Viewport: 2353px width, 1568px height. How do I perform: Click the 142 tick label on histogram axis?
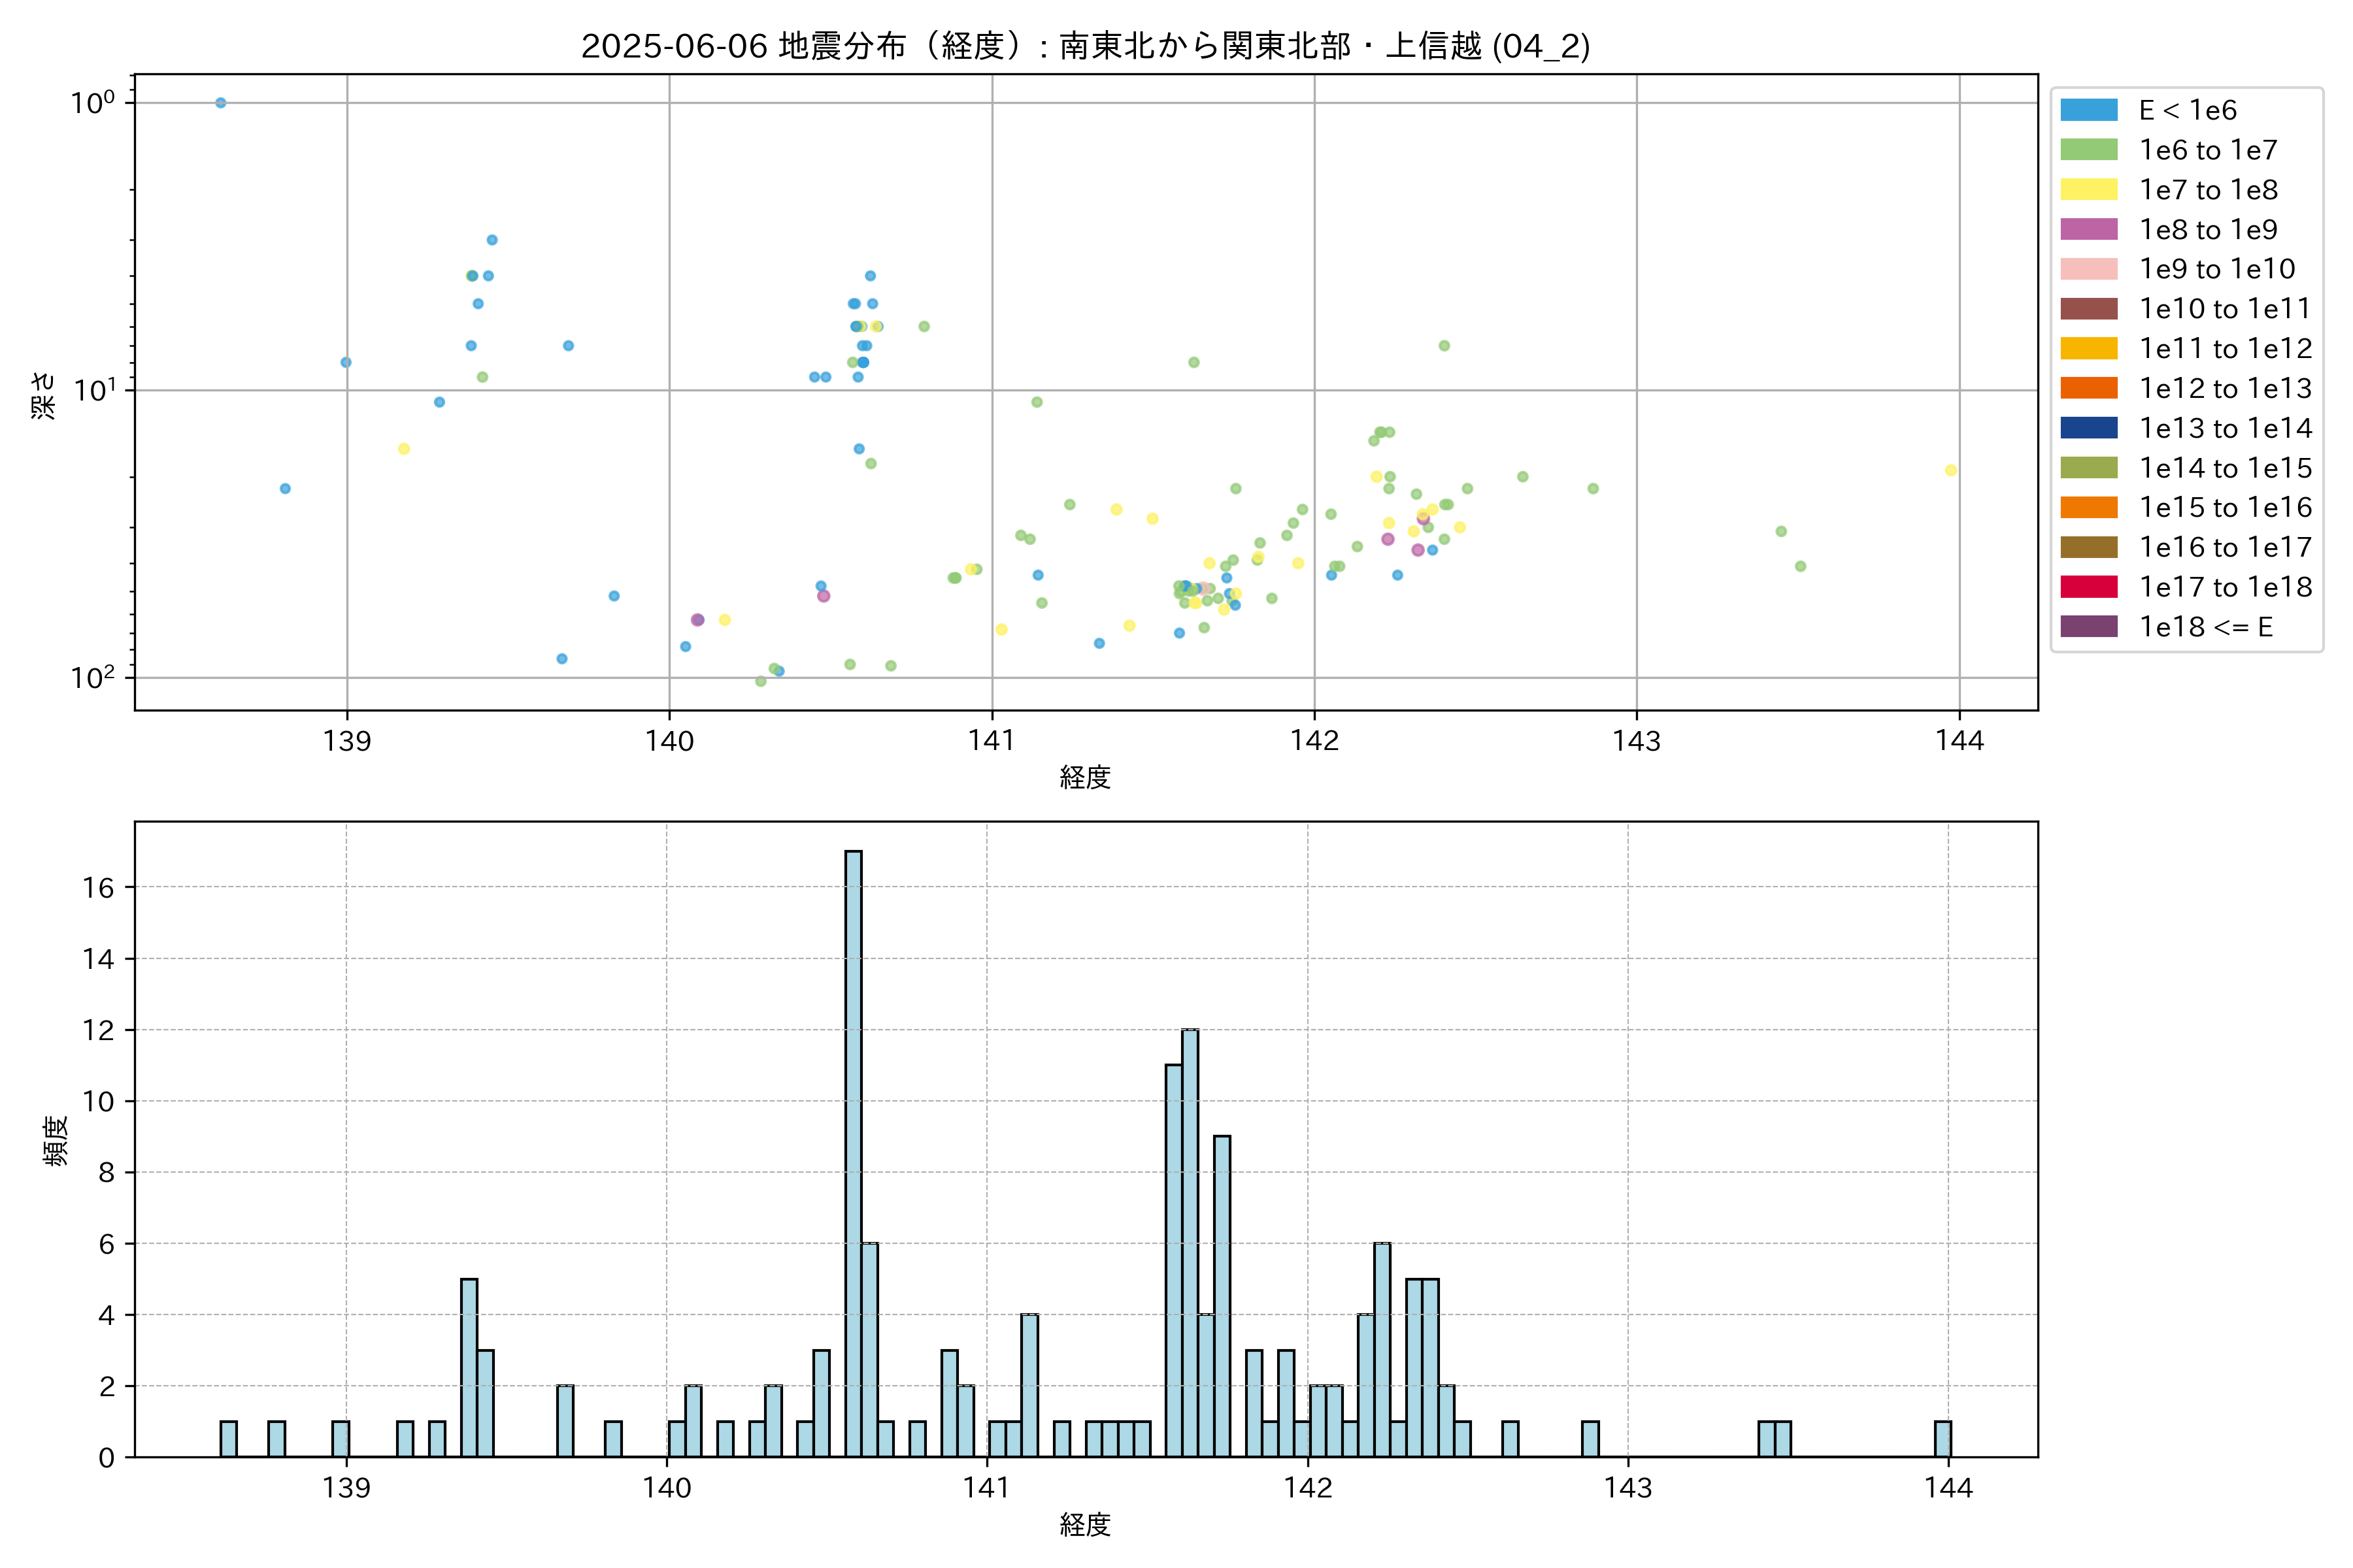click(1308, 1488)
